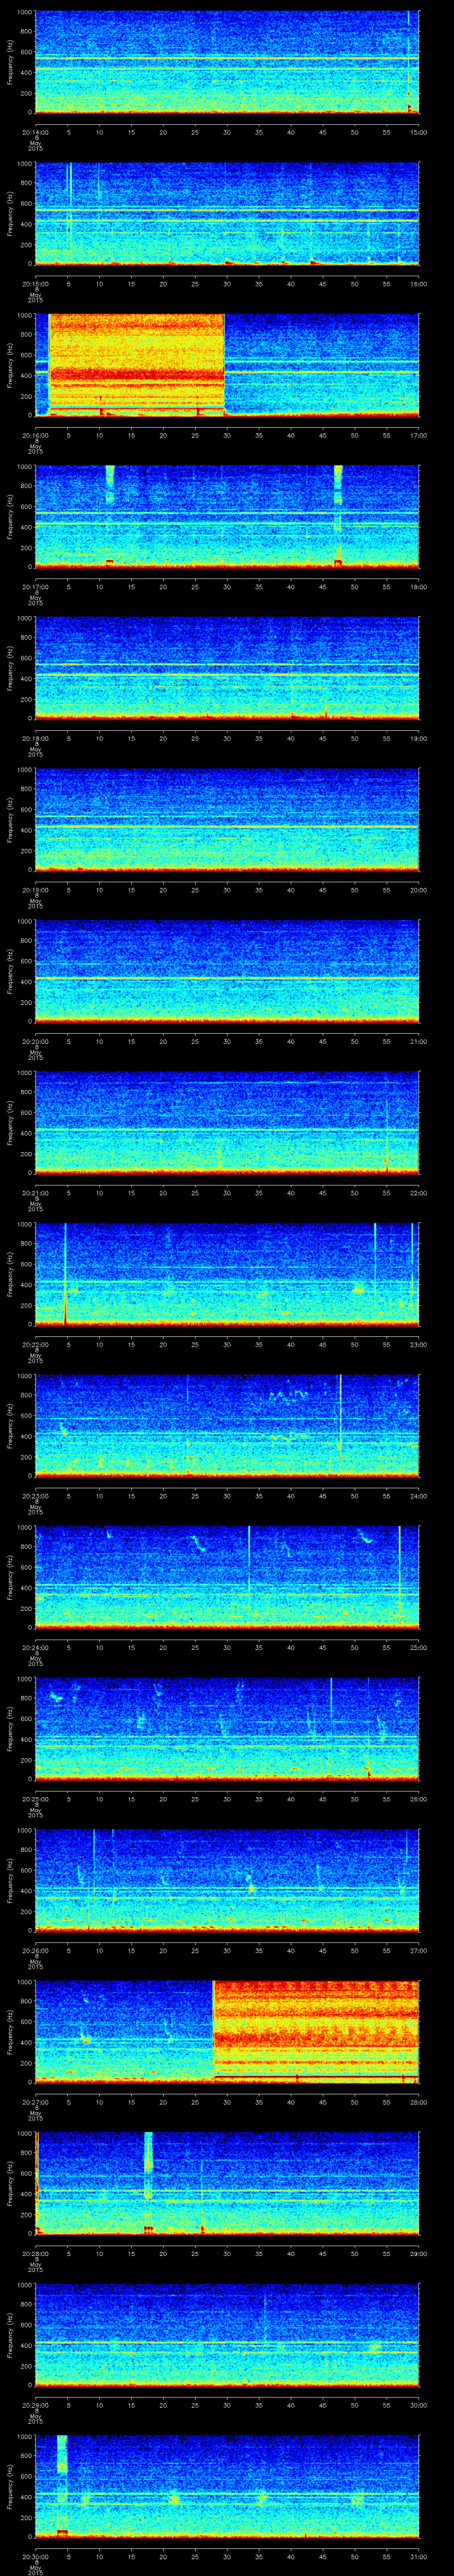Click the spectrogram panel starting at 20:26:00

pos(227,1881)
